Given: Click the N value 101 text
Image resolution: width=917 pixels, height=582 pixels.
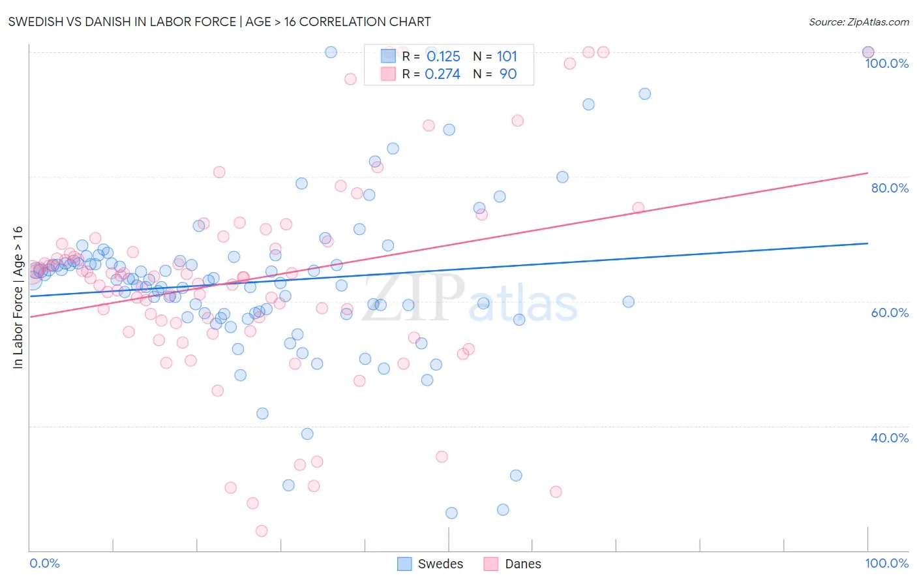Looking at the screenshot, I should click(507, 57).
